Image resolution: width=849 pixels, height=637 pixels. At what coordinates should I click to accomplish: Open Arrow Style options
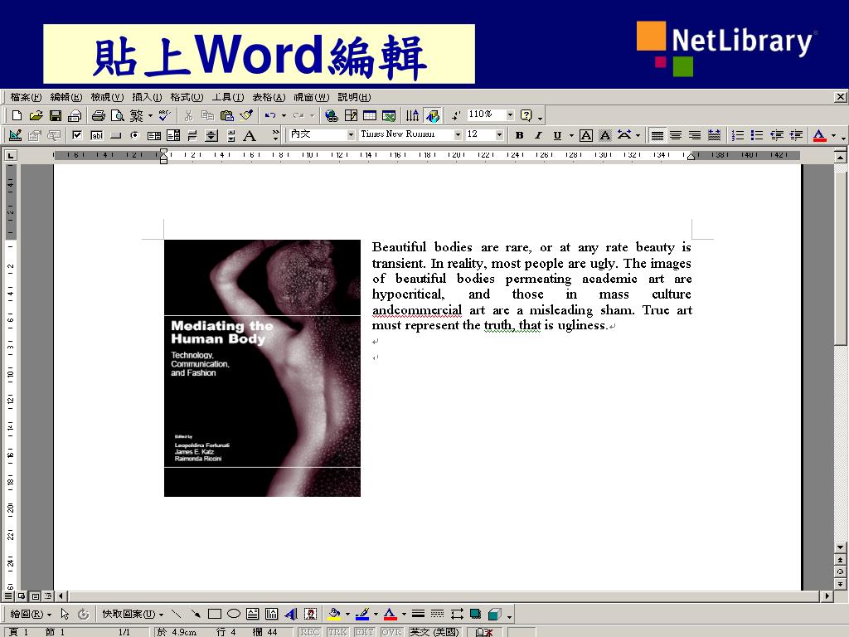[457, 614]
